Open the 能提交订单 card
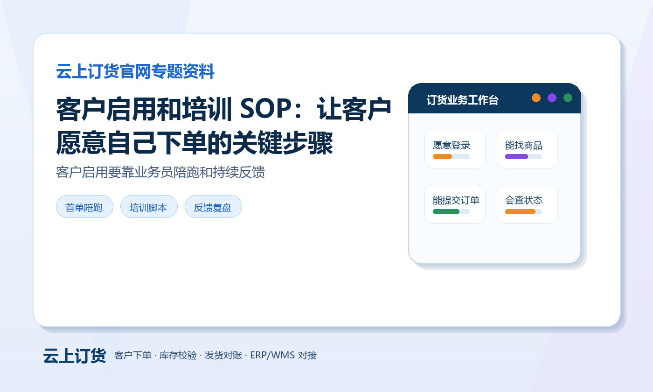This screenshot has height=392, width=653. click(455, 204)
